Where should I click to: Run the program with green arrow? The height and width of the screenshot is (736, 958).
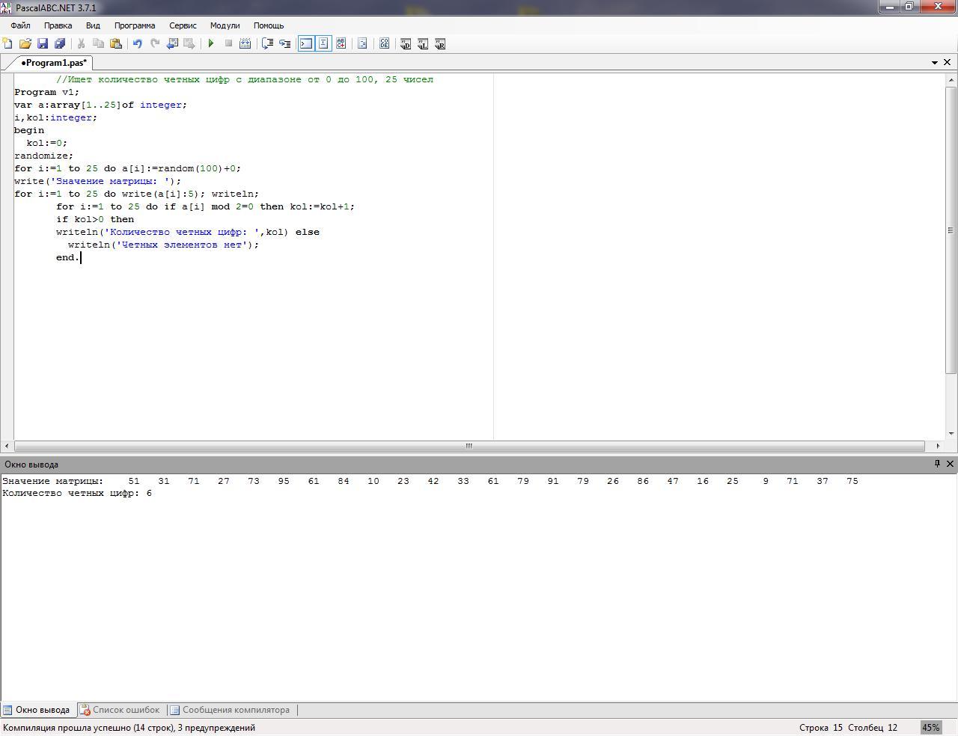(x=211, y=43)
